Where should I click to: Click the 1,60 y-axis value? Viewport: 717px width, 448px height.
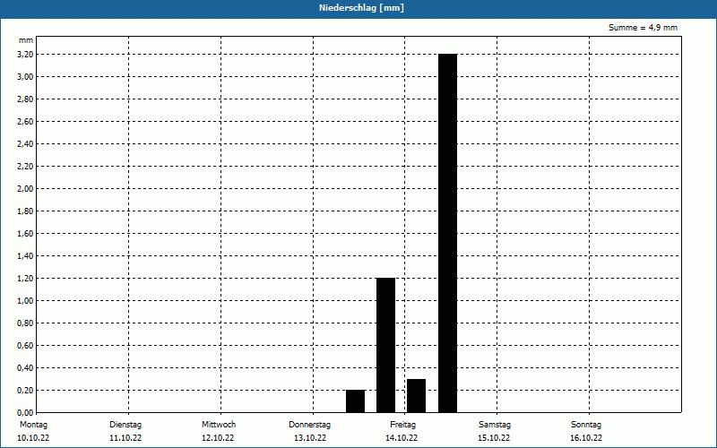pos(25,234)
